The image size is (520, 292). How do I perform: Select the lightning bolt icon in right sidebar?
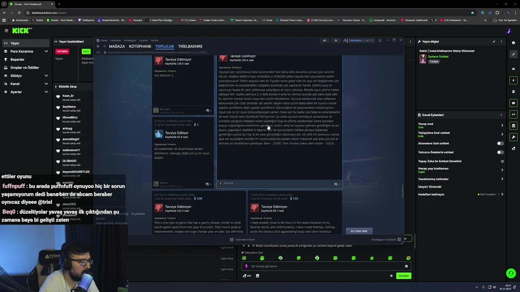513,80
